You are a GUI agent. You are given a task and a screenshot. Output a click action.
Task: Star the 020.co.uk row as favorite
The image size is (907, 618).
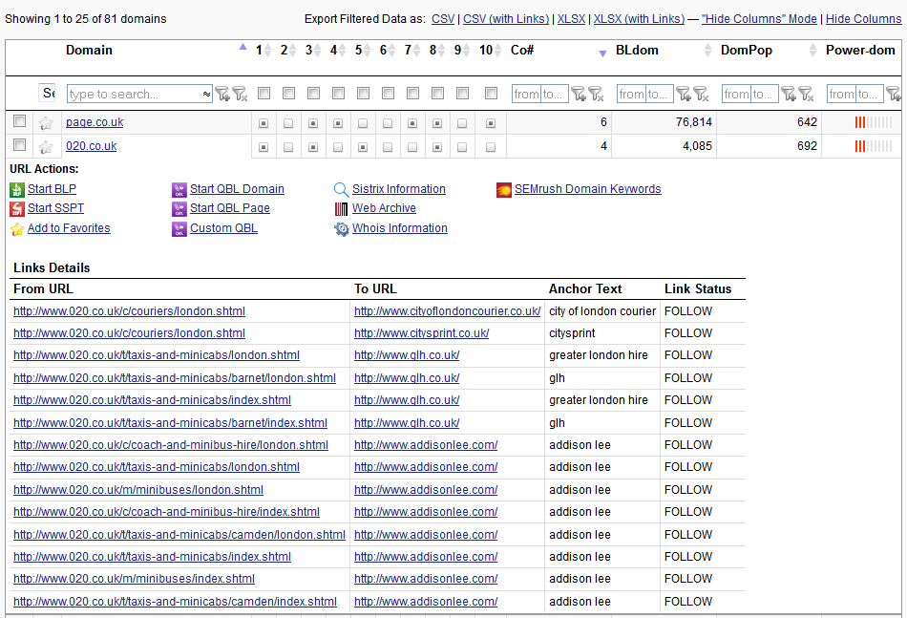(x=46, y=147)
